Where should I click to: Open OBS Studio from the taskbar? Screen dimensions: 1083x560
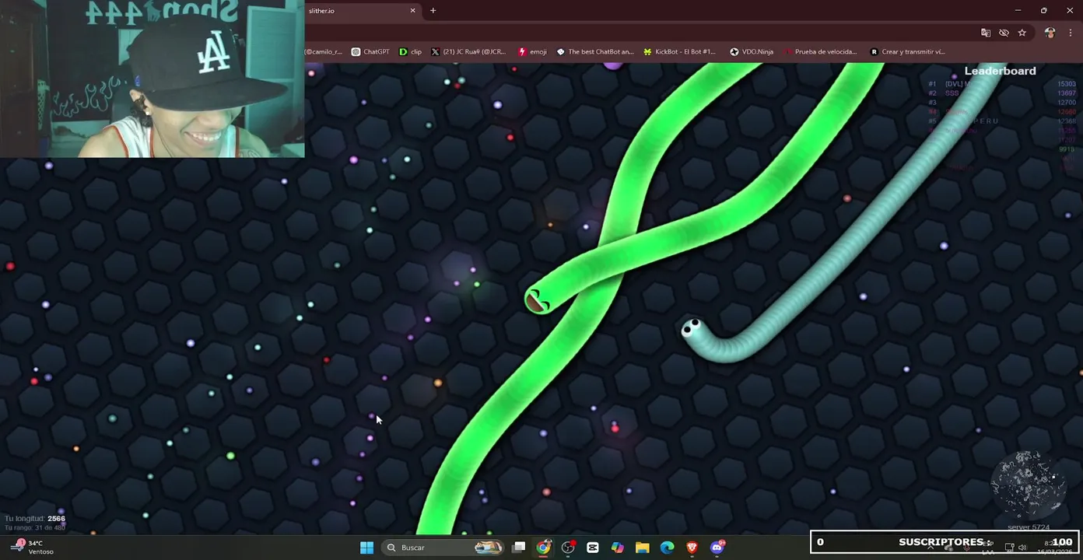click(x=569, y=548)
